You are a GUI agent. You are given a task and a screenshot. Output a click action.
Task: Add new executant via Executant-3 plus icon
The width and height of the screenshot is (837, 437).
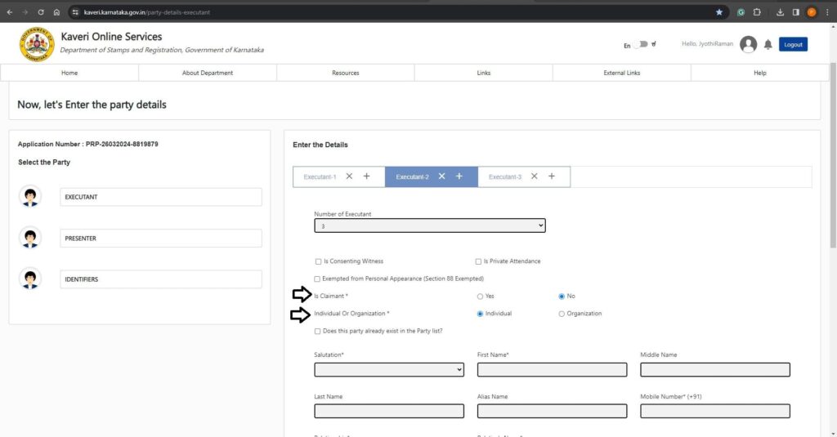[x=552, y=176]
